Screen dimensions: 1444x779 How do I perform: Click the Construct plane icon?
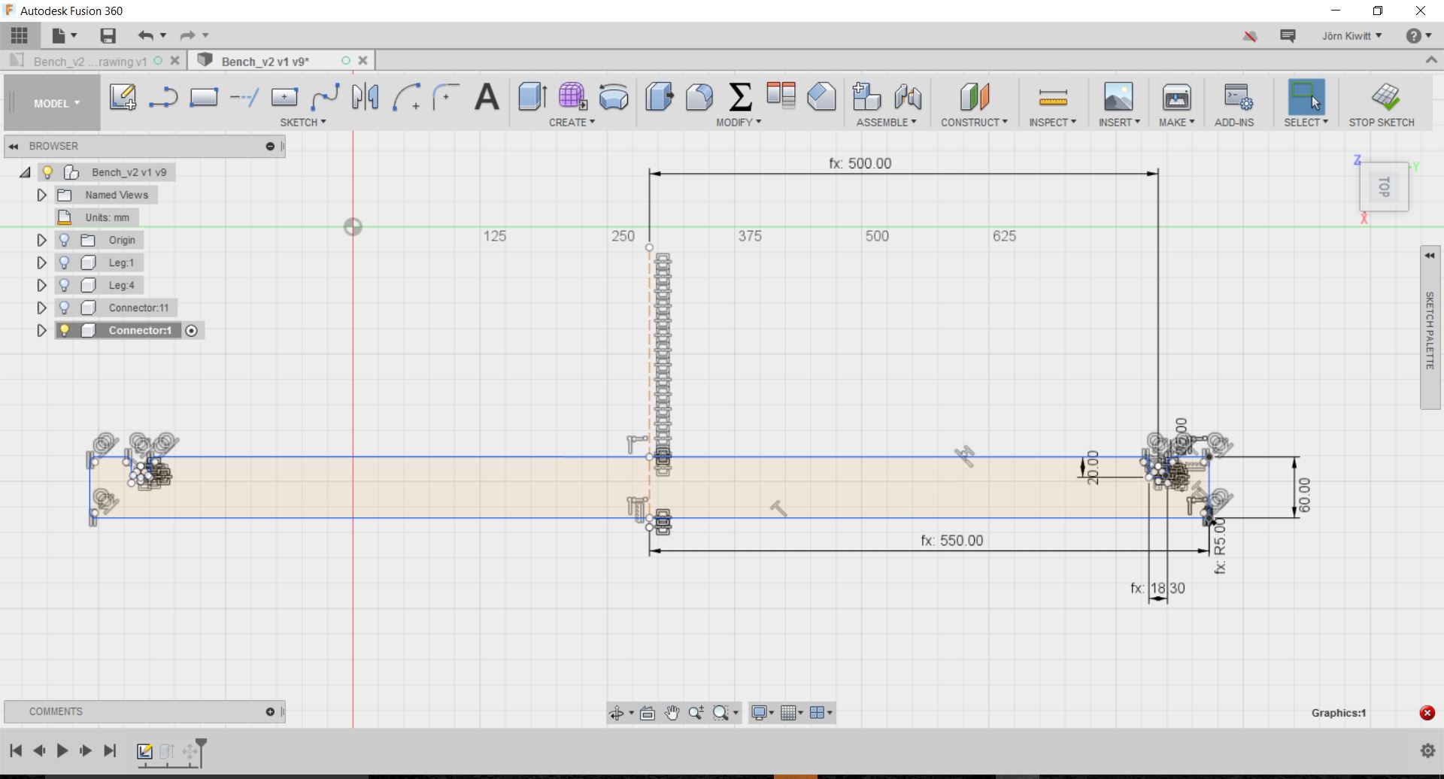[x=975, y=97]
